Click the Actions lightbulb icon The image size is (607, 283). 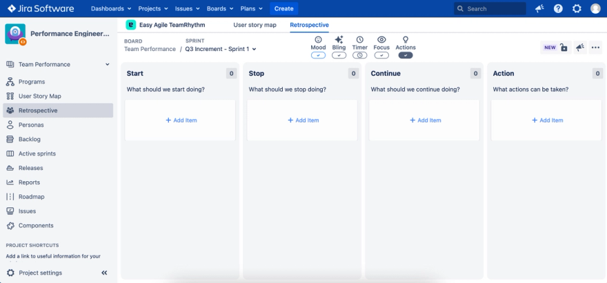click(x=406, y=39)
